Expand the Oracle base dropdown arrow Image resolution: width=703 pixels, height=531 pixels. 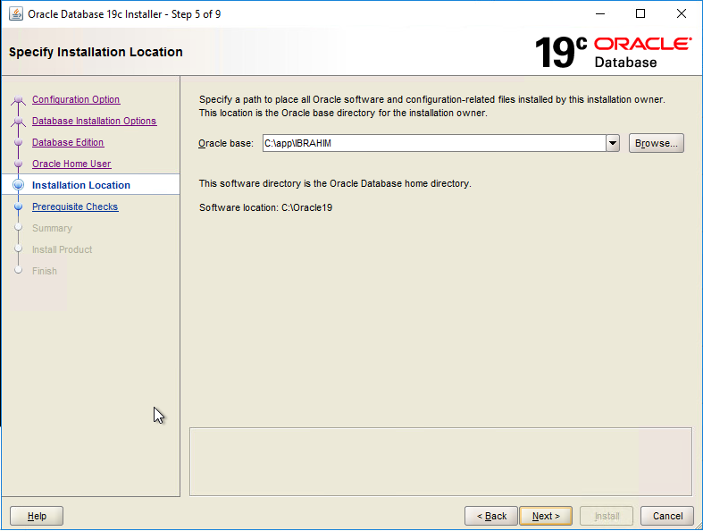pos(613,143)
